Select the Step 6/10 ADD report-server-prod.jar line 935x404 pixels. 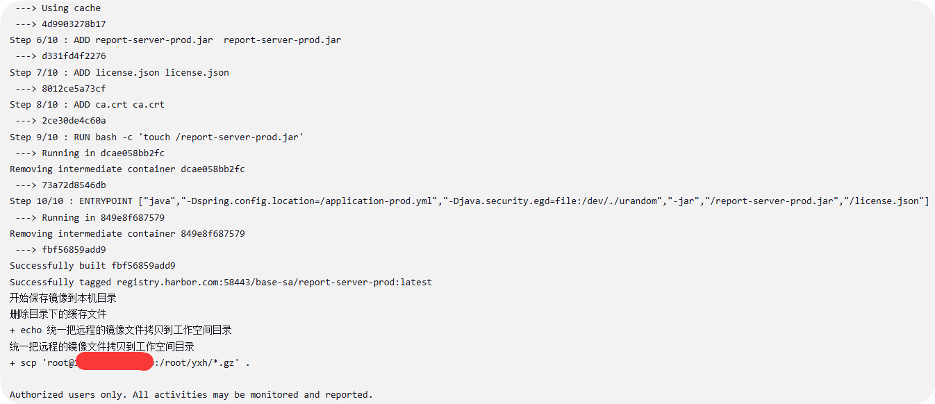pyautogui.click(x=175, y=40)
